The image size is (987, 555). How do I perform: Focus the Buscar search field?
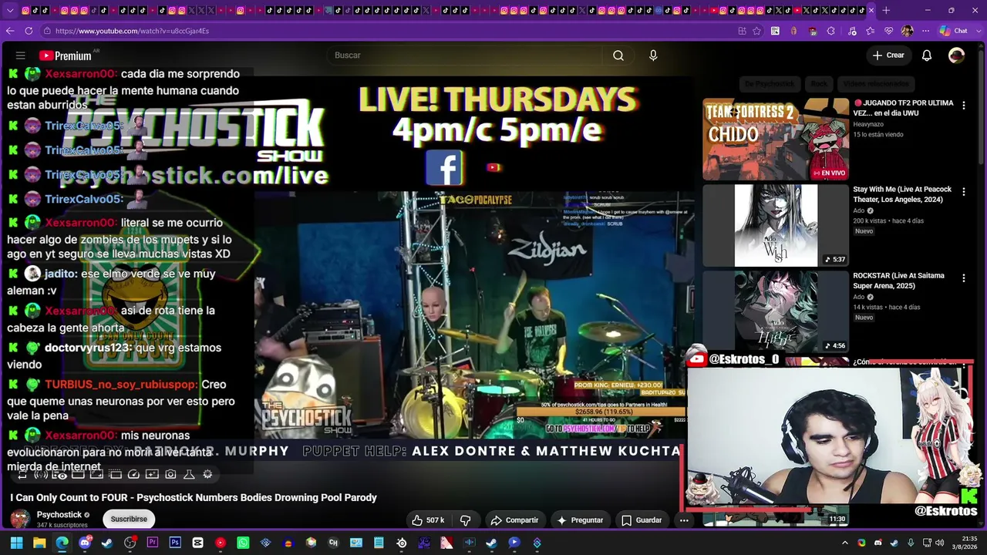[467, 55]
